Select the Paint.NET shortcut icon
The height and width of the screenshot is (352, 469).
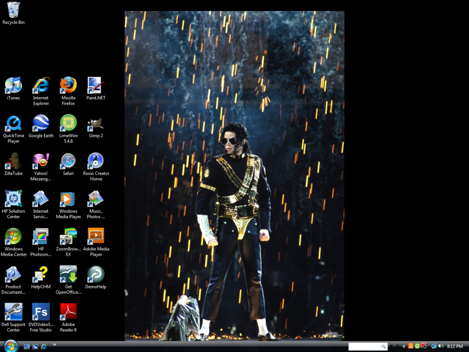click(x=96, y=88)
